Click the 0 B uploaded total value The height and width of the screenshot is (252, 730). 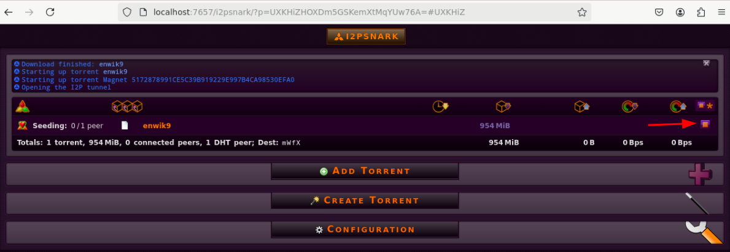click(589, 143)
